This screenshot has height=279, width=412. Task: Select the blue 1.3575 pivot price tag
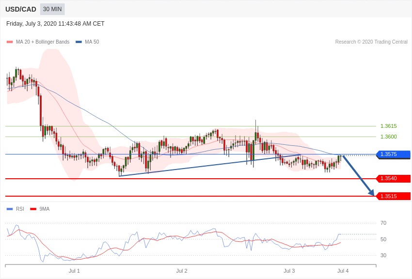point(394,154)
